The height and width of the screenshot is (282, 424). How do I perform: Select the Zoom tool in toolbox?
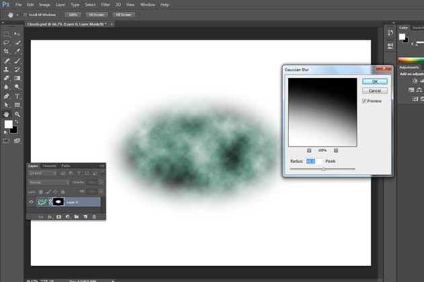(17, 114)
